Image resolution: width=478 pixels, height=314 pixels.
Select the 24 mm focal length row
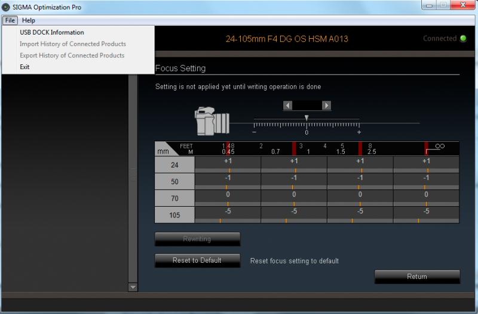(174, 165)
